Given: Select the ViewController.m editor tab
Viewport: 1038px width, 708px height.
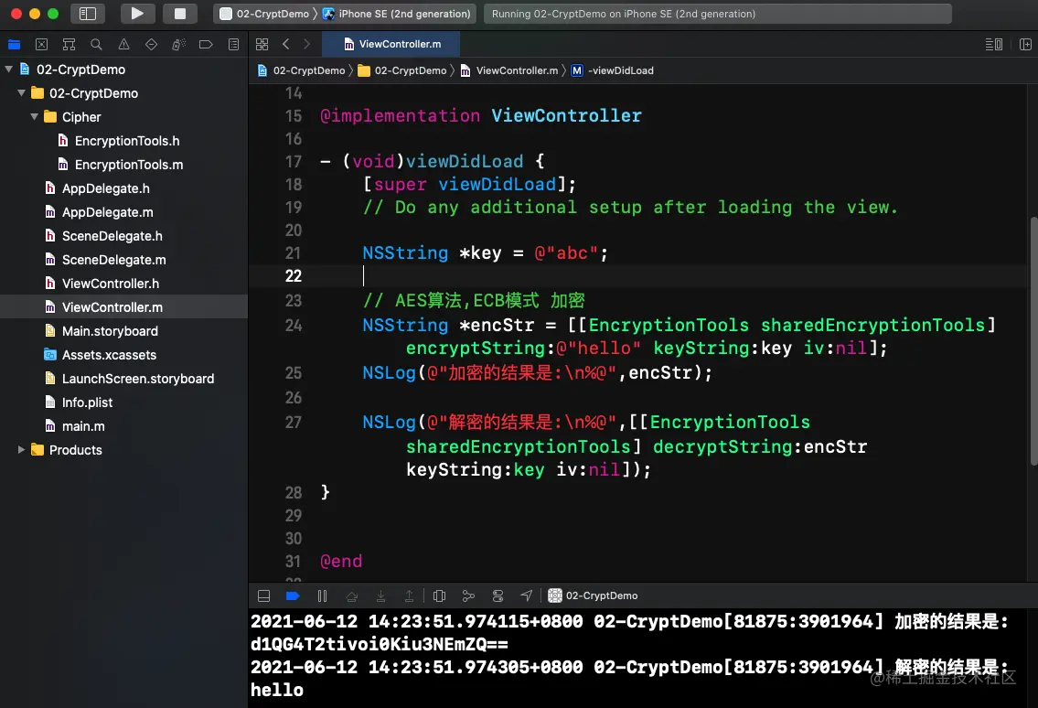Looking at the screenshot, I should [x=391, y=45].
